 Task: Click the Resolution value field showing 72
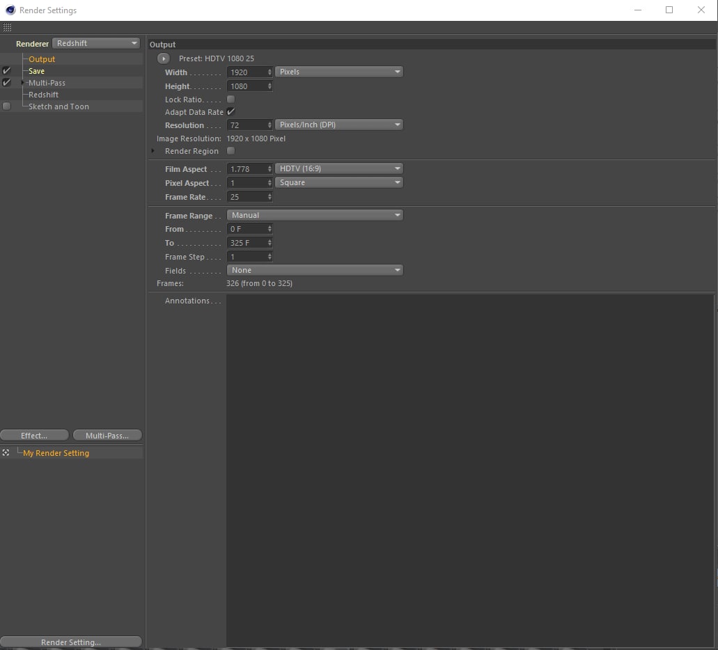pos(247,125)
